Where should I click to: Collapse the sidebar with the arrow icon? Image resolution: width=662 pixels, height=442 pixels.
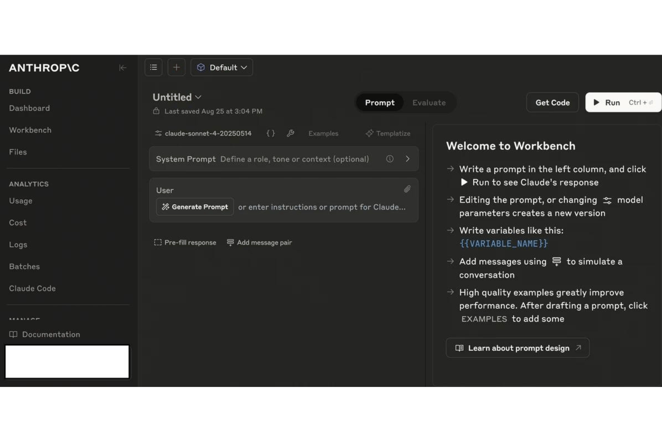pyautogui.click(x=123, y=68)
